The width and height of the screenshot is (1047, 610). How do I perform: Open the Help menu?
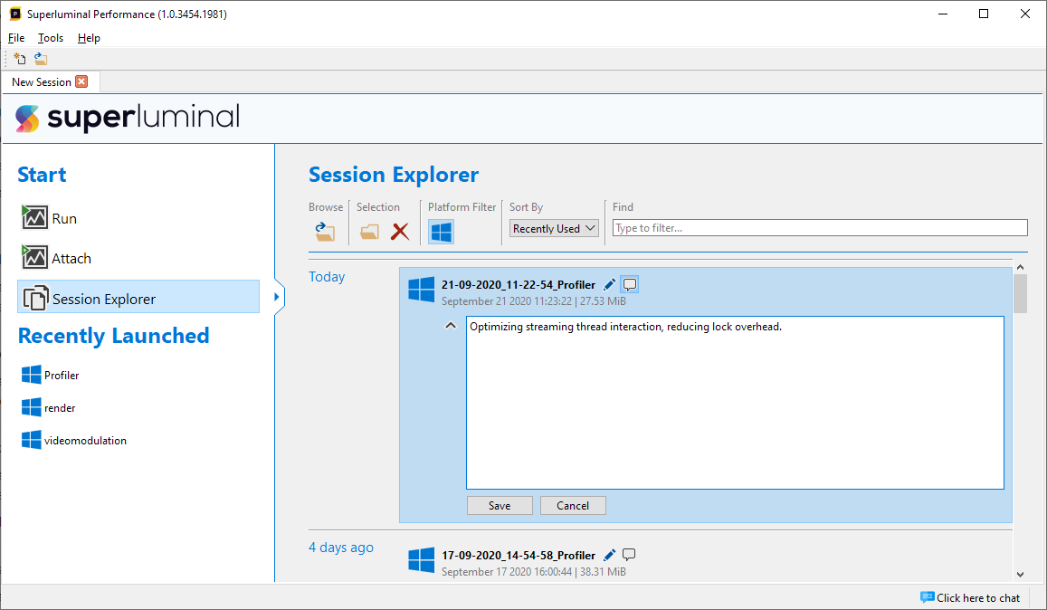[x=89, y=38]
